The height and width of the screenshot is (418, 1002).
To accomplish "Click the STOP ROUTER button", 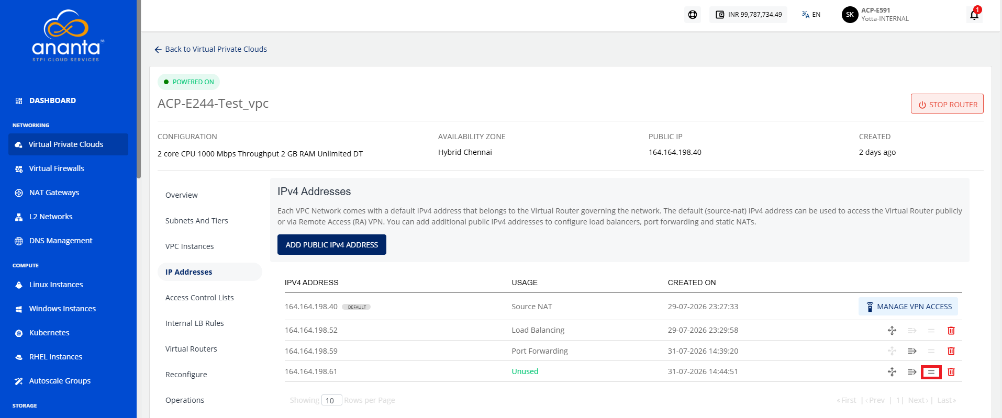I will [x=947, y=104].
